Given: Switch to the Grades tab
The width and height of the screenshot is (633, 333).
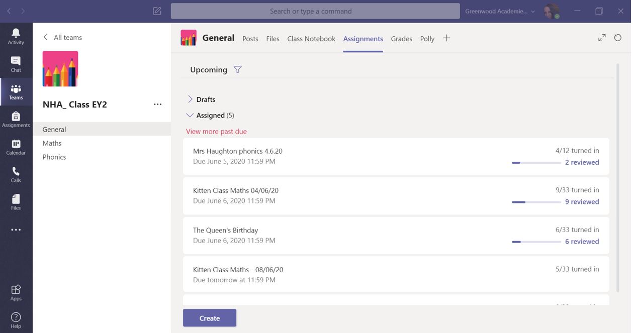Looking at the screenshot, I should pyautogui.click(x=401, y=39).
